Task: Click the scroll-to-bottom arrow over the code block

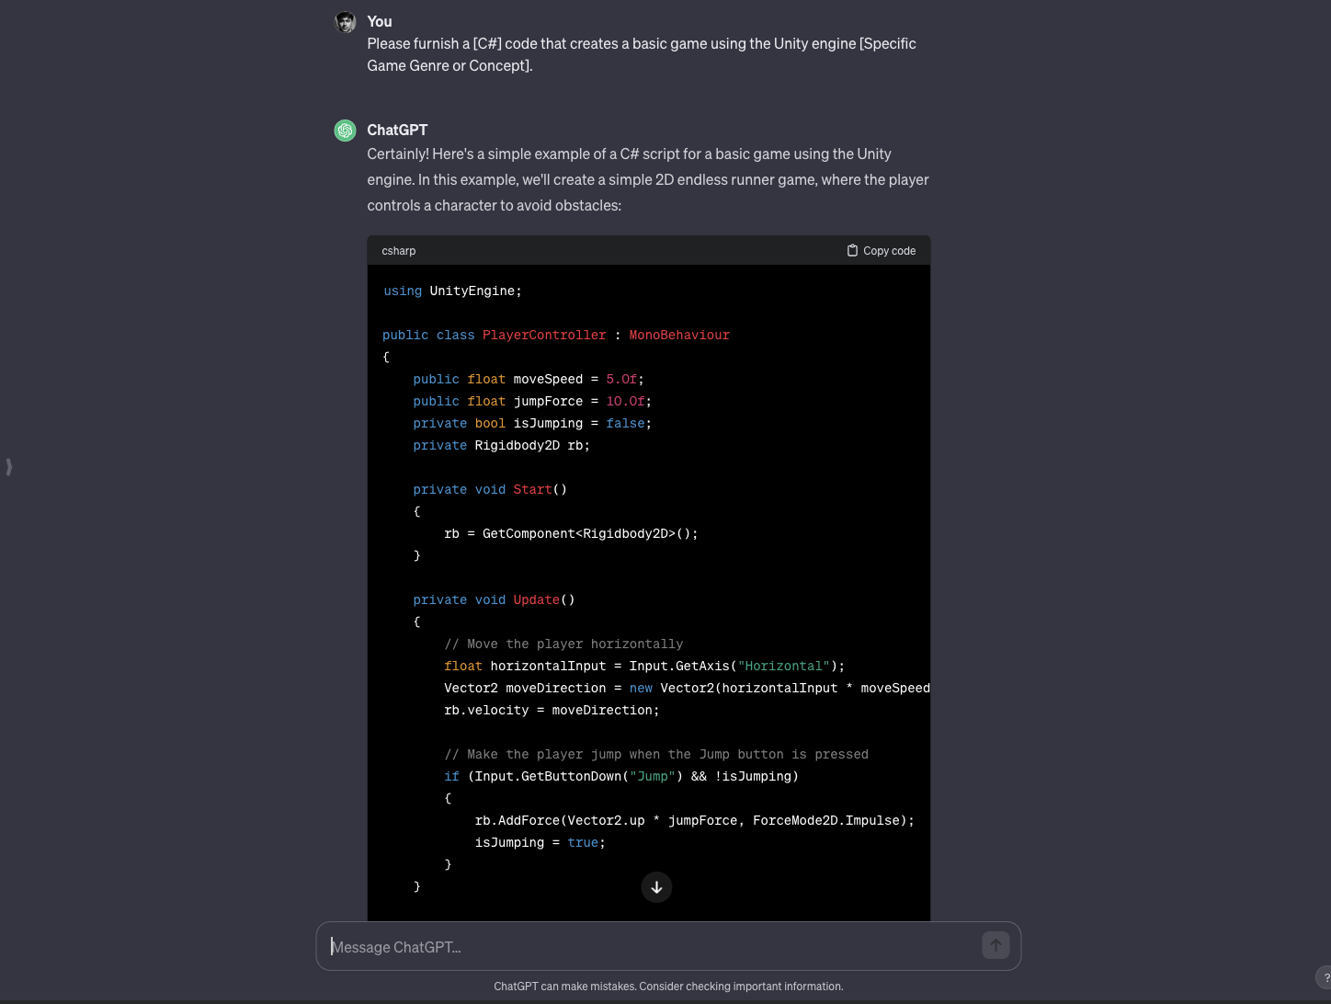Action: [656, 887]
